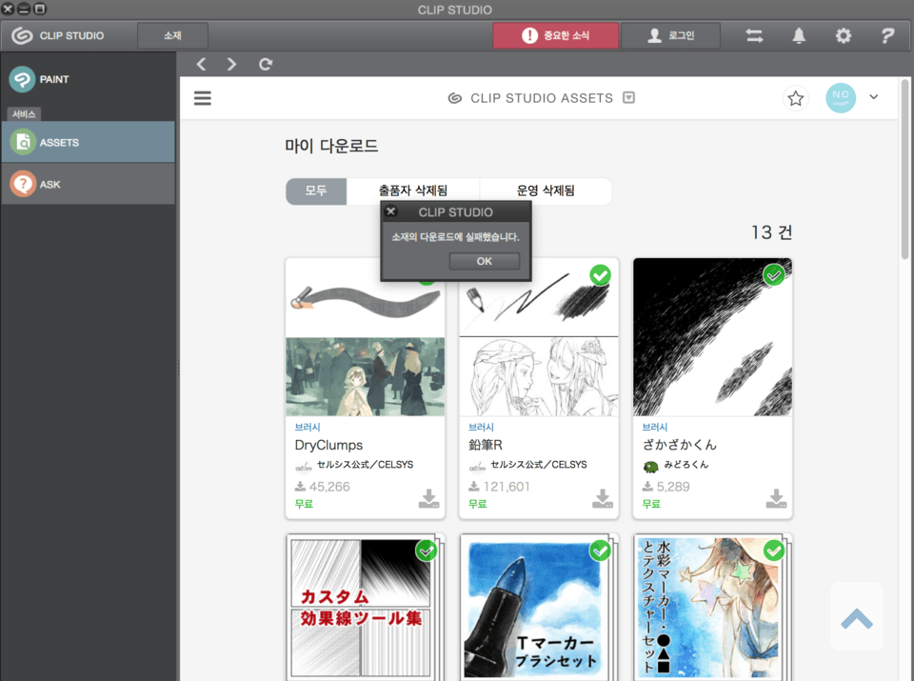Click the ざかざかくん title

(x=679, y=445)
